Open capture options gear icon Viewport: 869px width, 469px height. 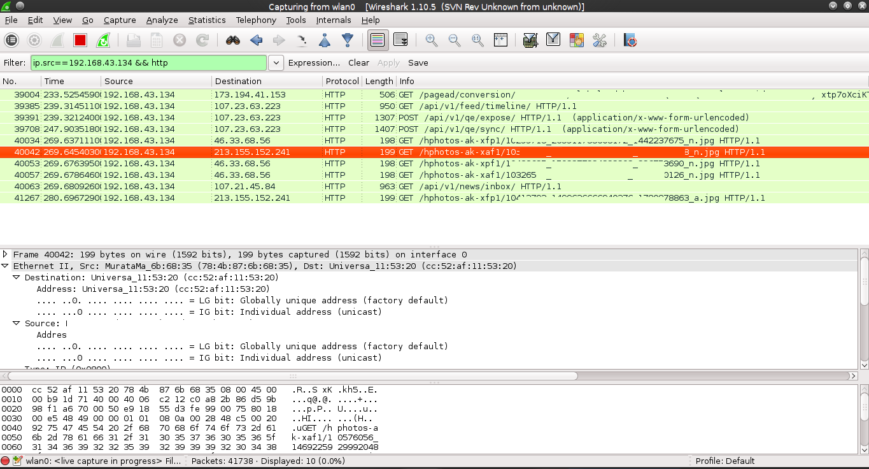point(34,41)
